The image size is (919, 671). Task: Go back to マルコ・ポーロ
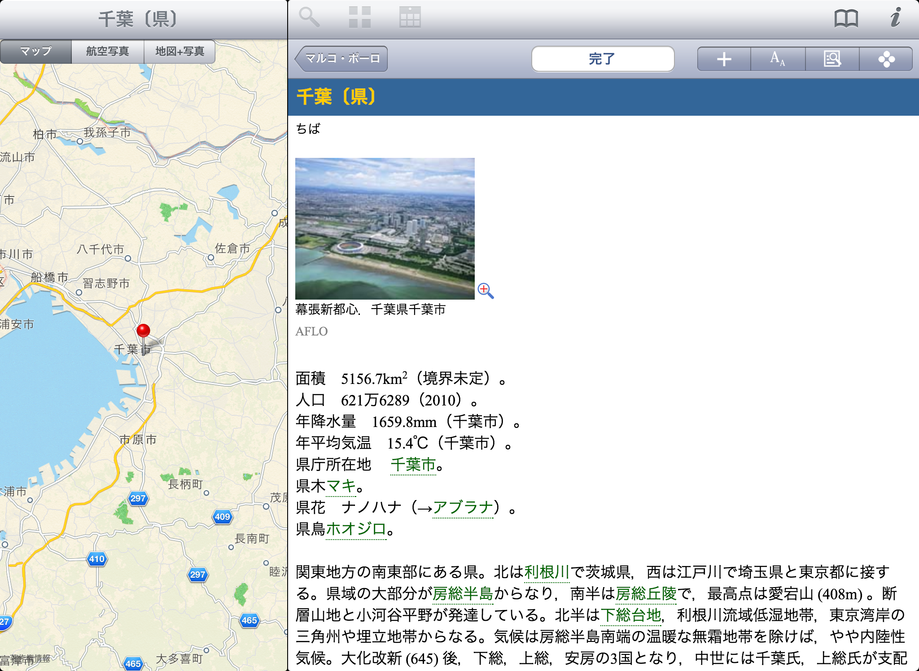point(342,59)
